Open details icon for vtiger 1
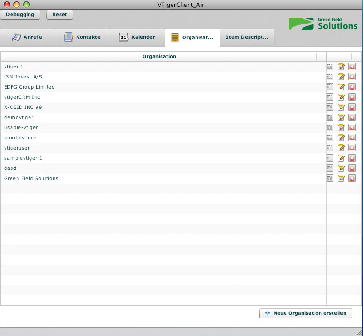Image resolution: width=363 pixels, height=336 pixels. (330, 66)
